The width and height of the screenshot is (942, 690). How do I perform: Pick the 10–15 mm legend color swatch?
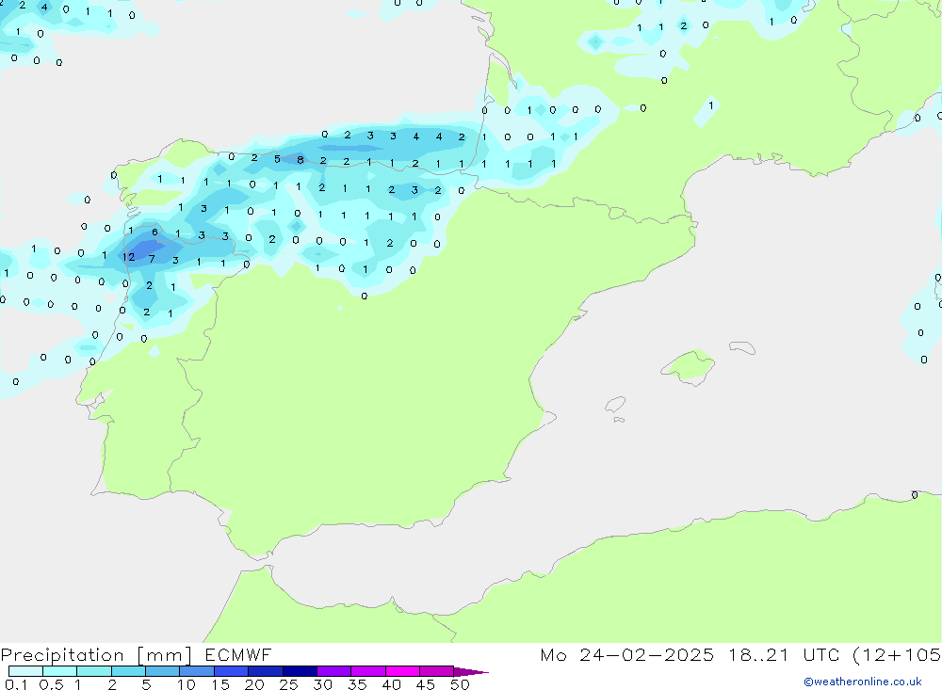pyautogui.click(x=197, y=671)
